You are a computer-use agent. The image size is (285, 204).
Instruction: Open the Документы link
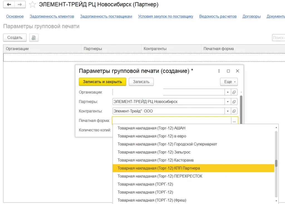(276, 16)
